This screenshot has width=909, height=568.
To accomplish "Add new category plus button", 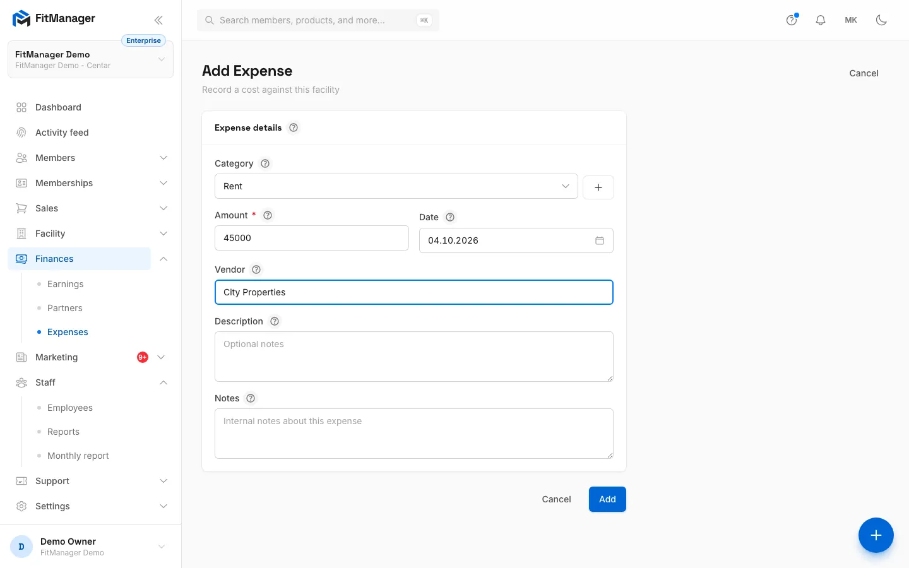I will (x=598, y=187).
